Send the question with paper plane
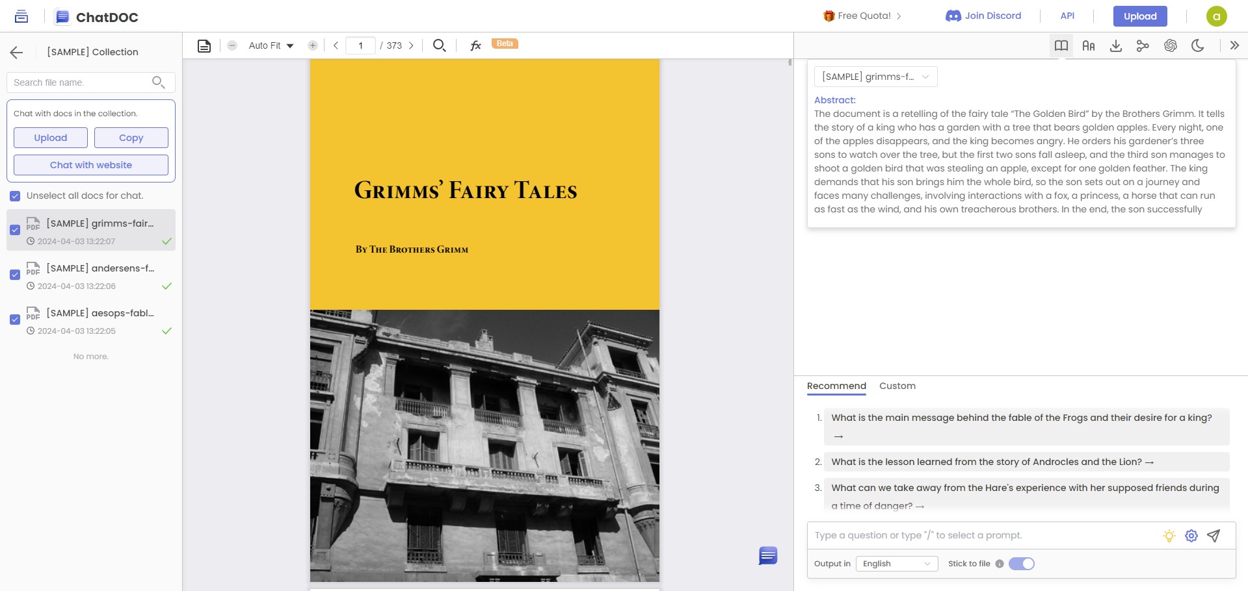Viewport: 1248px width, 591px height. (1214, 536)
